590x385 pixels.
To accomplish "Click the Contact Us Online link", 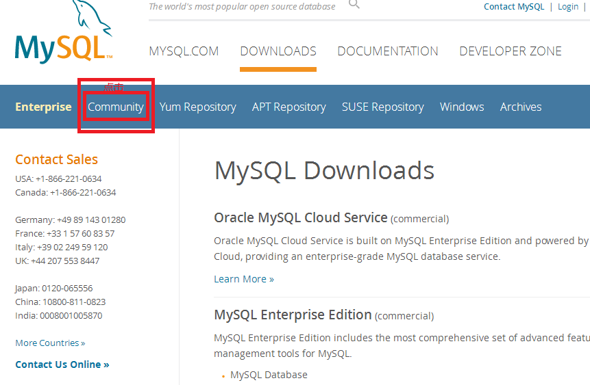I will [62, 364].
